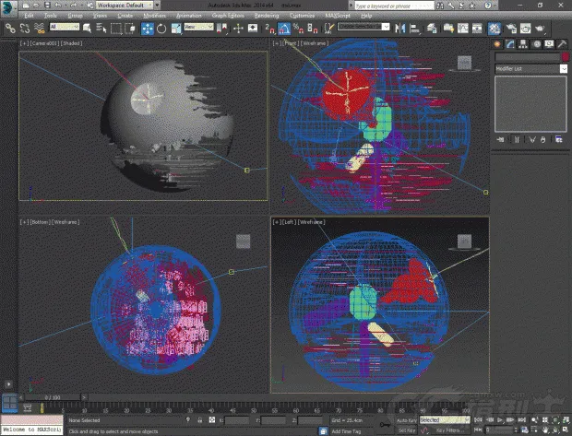This screenshot has width=572, height=436.
Task: Toggle the Angle Snap button
Action: [x=284, y=29]
